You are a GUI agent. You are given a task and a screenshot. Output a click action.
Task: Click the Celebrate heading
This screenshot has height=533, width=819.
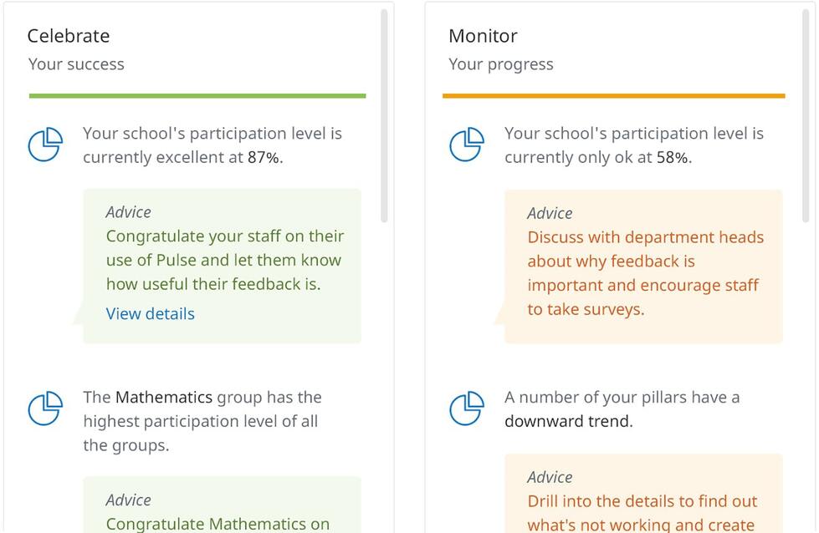tap(69, 36)
